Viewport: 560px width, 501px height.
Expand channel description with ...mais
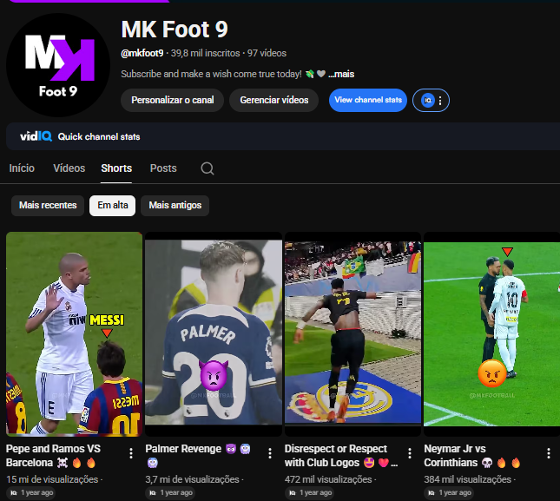[341, 75]
